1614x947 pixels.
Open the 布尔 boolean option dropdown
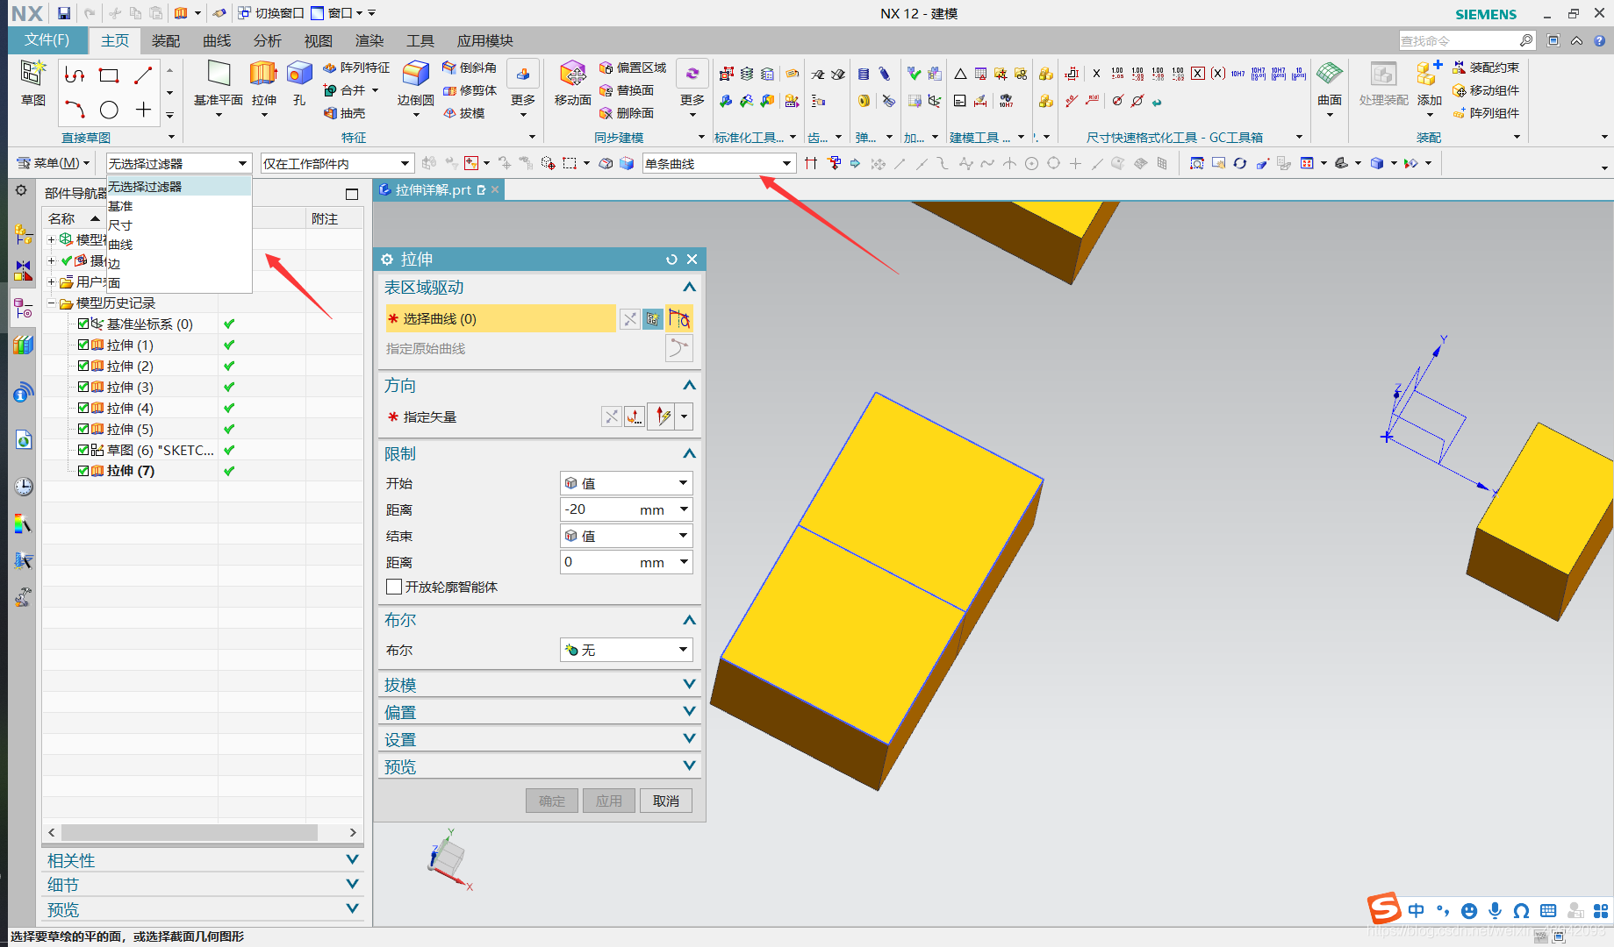pos(682,649)
